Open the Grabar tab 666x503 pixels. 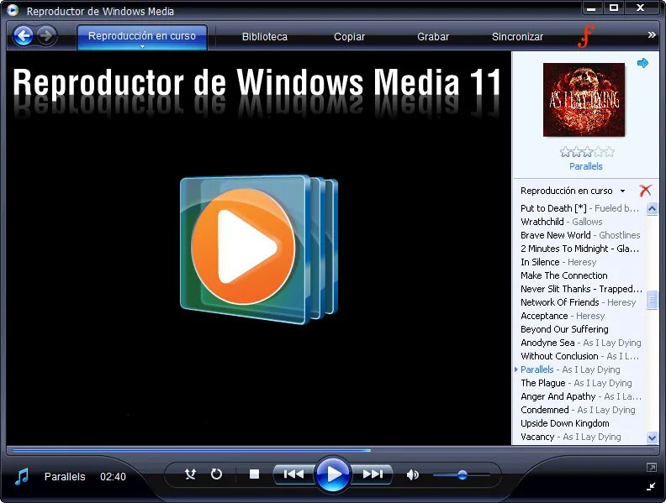click(x=433, y=37)
